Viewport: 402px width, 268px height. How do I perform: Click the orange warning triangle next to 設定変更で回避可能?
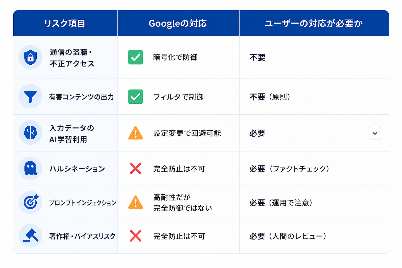pyautogui.click(x=136, y=133)
